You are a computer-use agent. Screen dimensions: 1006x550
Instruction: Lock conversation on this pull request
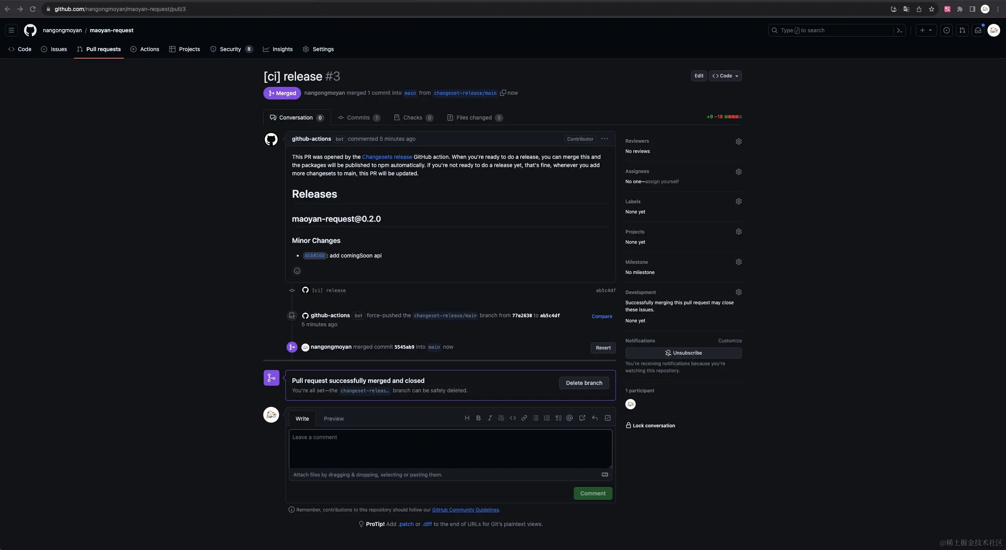point(650,425)
